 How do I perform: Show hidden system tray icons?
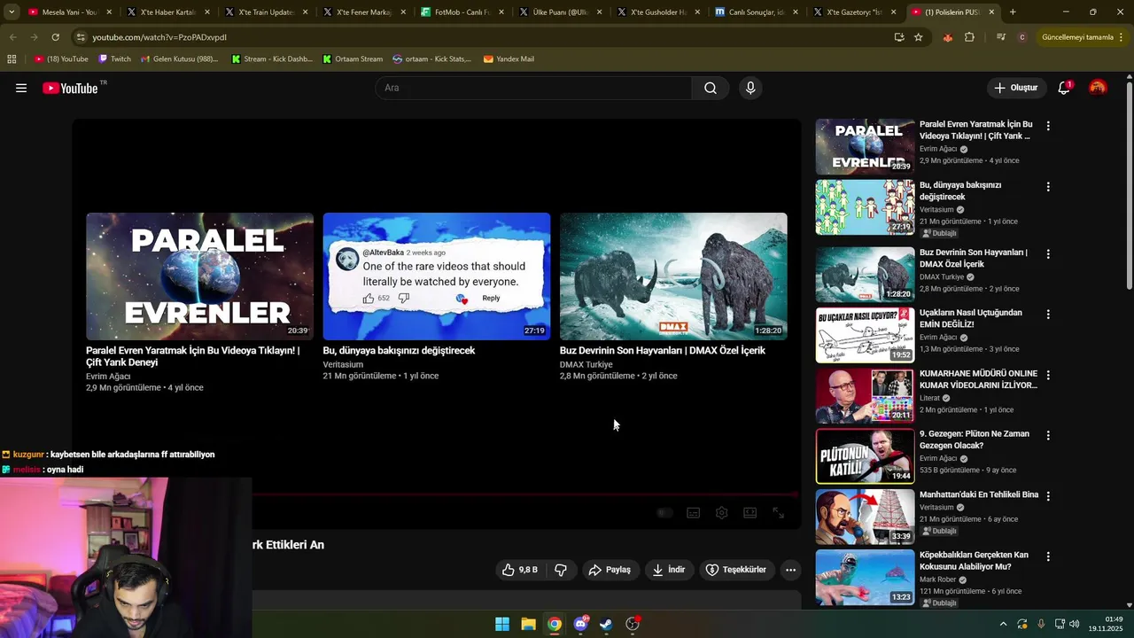[1003, 624]
